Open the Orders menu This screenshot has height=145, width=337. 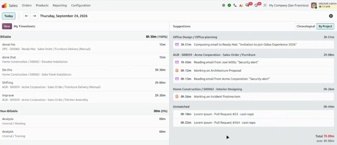tap(27, 5)
